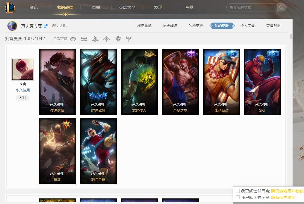Switch to 战绩总览 sub-tab

coord(145,26)
